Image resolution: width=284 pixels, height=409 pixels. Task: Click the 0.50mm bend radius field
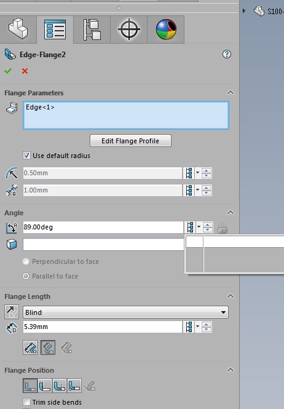[103, 173]
